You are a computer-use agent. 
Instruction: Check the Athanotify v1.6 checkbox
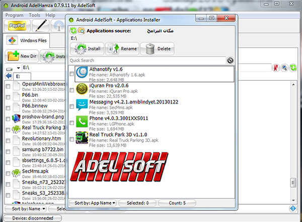tap(71, 74)
